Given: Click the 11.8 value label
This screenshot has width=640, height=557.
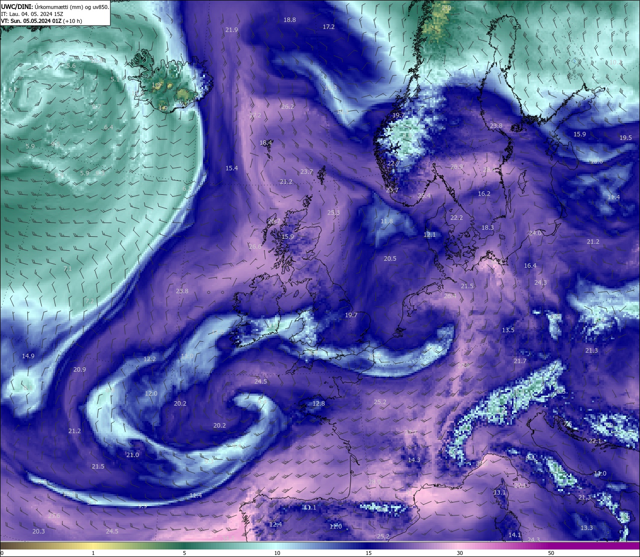Looking at the screenshot, I should 386,221.
